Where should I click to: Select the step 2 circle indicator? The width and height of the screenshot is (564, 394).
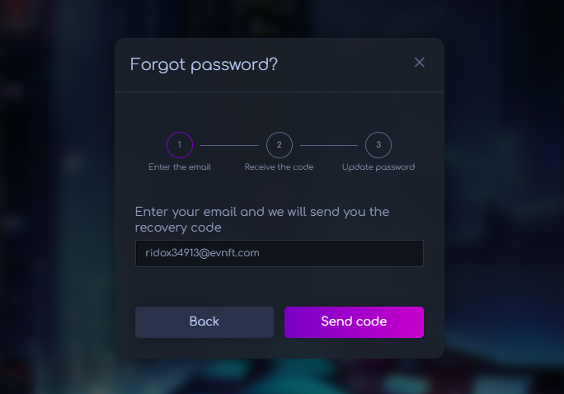point(280,145)
